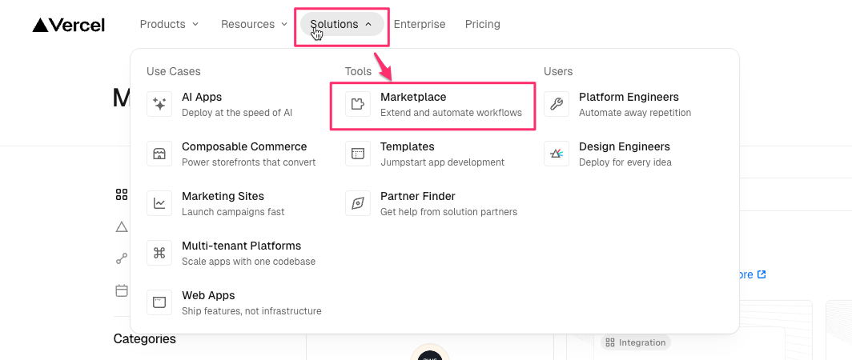Viewport: 852px width, 360px height.
Task: Click the Vercel triangle logo
Action: coord(42,25)
